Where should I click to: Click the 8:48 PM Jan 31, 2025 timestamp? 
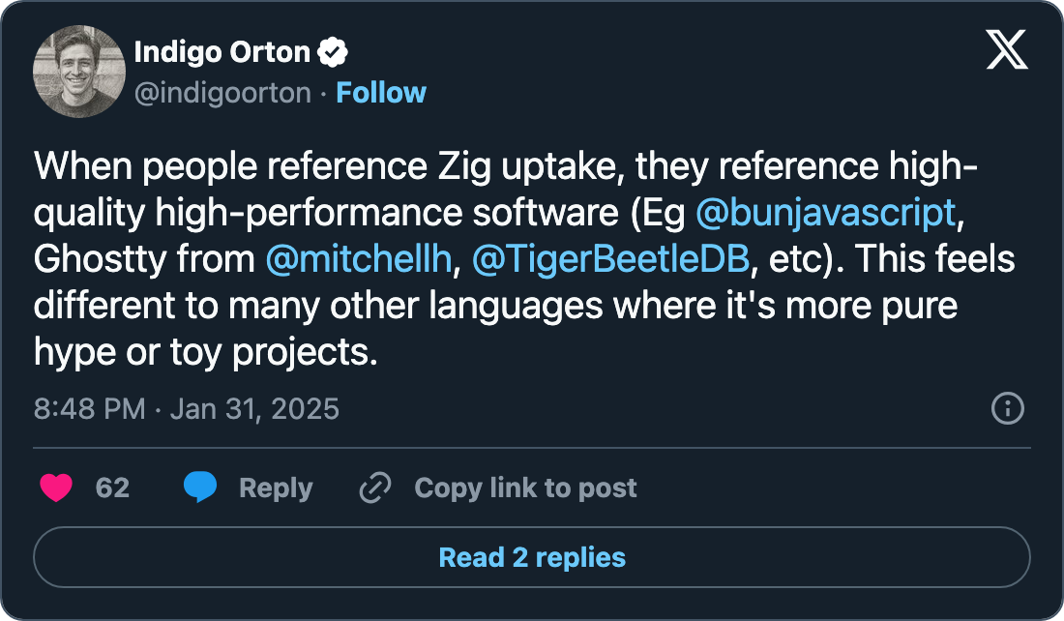pos(187,408)
